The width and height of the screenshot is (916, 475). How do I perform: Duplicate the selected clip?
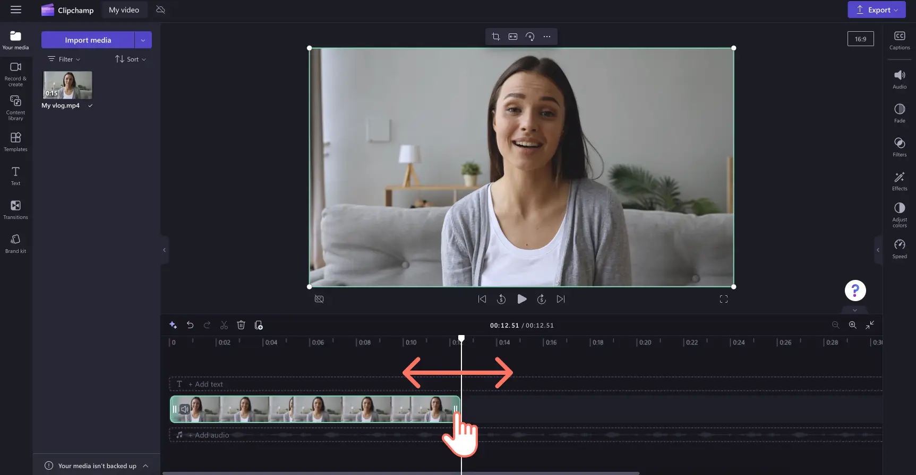pyautogui.click(x=259, y=325)
